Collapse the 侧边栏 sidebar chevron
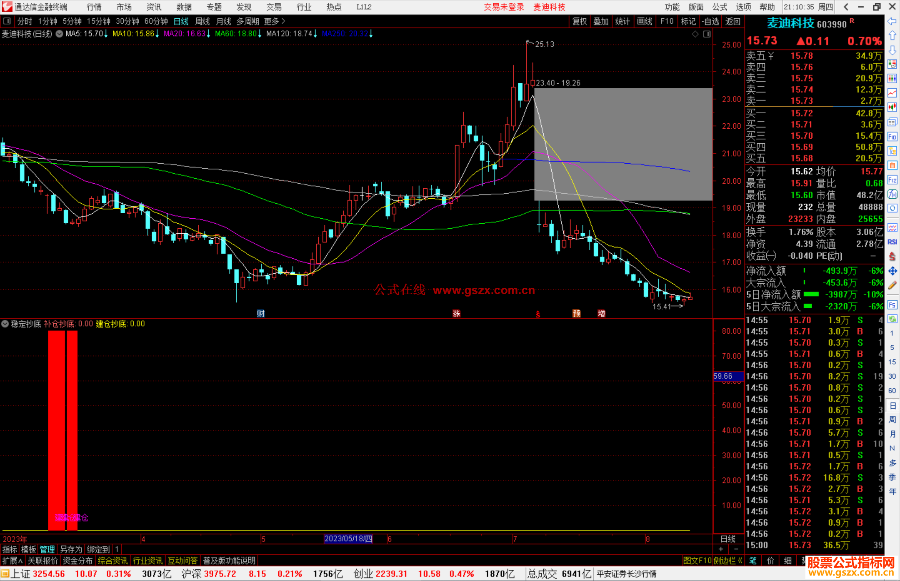The width and height of the screenshot is (900, 581). (x=740, y=561)
